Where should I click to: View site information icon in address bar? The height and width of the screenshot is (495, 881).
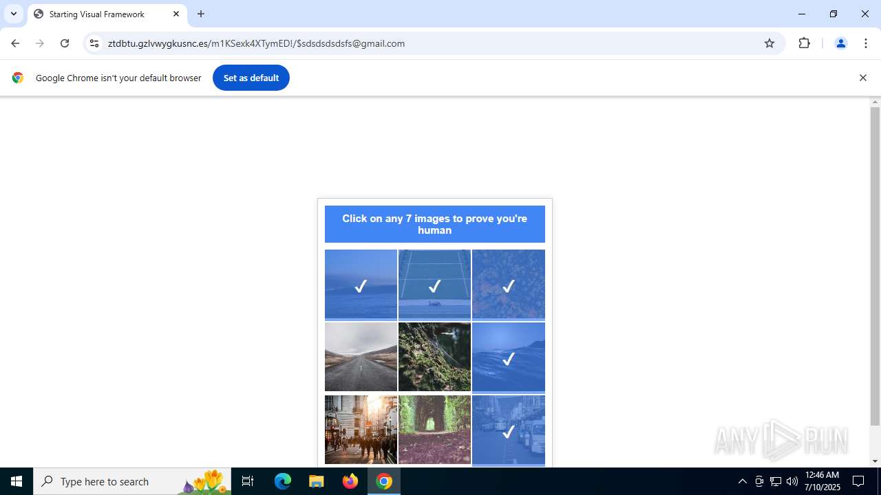coord(94,43)
